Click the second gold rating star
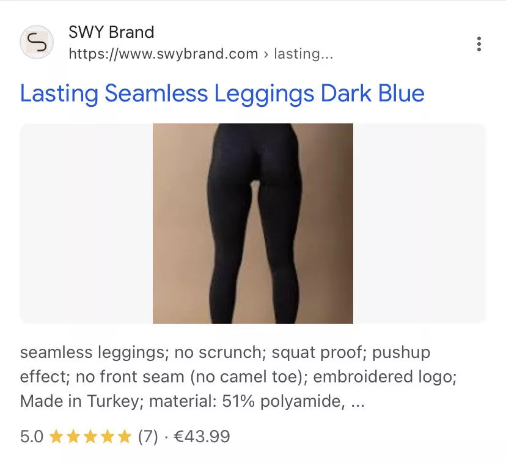Image resolution: width=506 pixels, height=463 pixels. (73, 437)
